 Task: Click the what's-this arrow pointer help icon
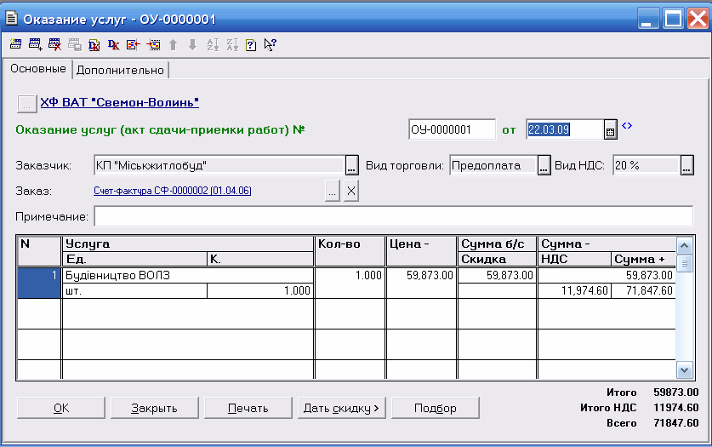tap(271, 45)
